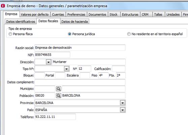Click the Nº field containing 12

pyautogui.click(x=85, y=69)
